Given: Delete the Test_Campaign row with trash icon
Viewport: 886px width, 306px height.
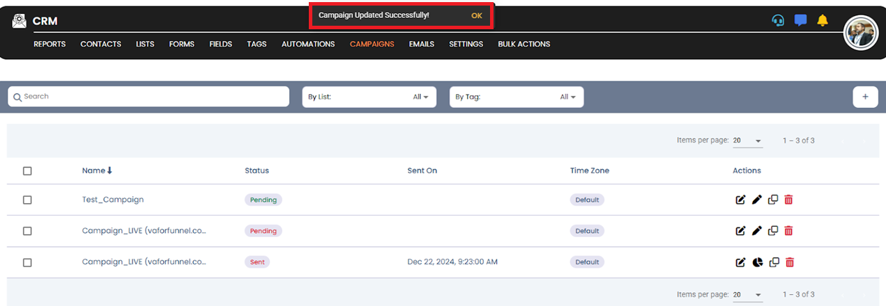Looking at the screenshot, I should point(789,200).
